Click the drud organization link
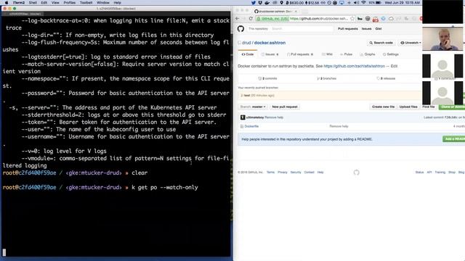This screenshot has height=261, width=465. tap(246, 43)
